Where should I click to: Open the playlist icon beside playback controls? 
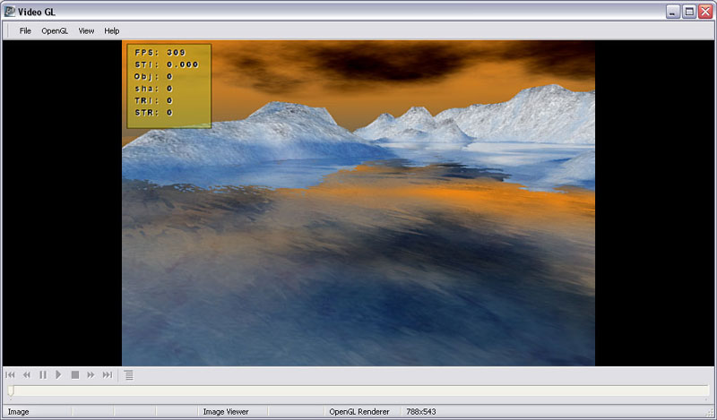pyautogui.click(x=129, y=375)
